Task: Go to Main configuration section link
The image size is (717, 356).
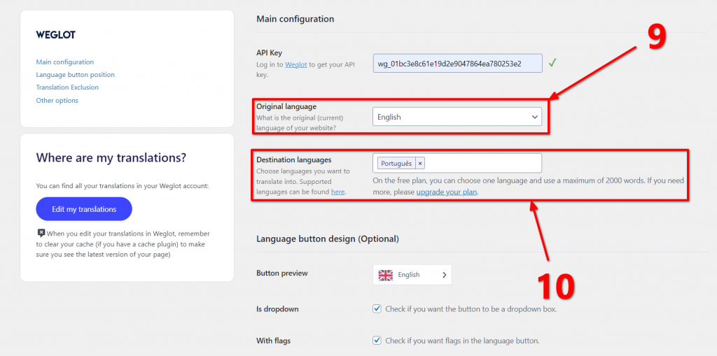Action: pyautogui.click(x=65, y=62)
